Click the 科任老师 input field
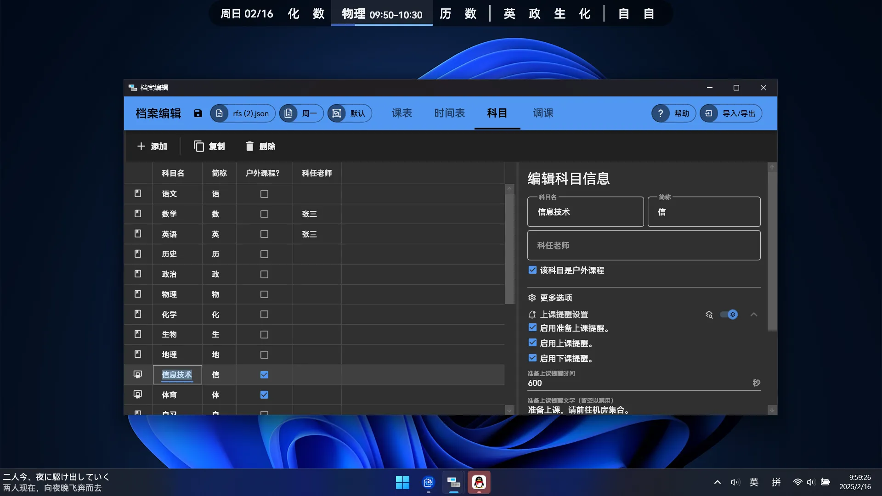882x496 pixels. coord(643,245)
